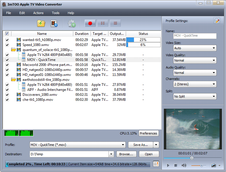Take a snapshot with the camera icon
Screen dimensions: 226x172
coord(213,165)
